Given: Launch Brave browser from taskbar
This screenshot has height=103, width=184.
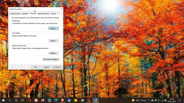Looking at the screenshot, I should [62, 100].
